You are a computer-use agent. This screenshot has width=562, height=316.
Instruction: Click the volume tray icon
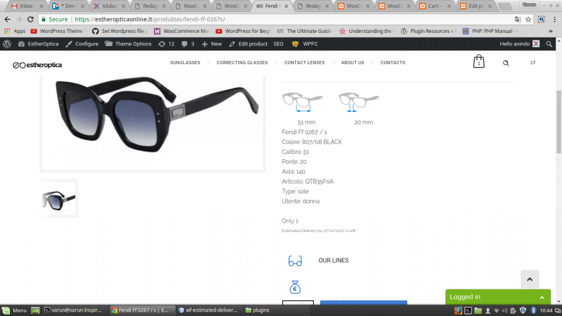[505, 311]
